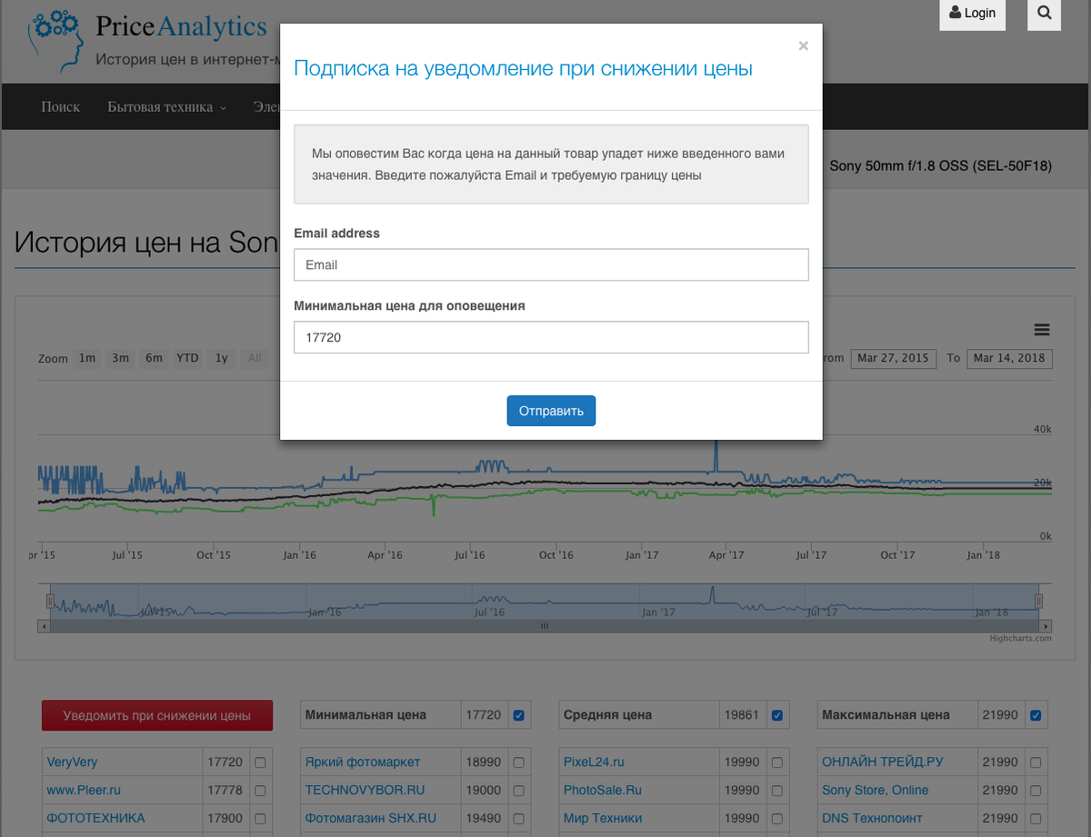The height and width of the screenshot is (837, 1091).
Task: Grab the left navigator handle of chart
Action: tap(51, 601)
